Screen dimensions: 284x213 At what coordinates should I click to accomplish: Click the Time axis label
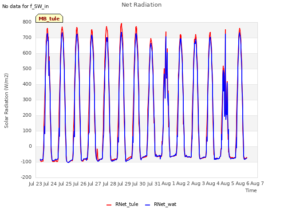(251, 190)
